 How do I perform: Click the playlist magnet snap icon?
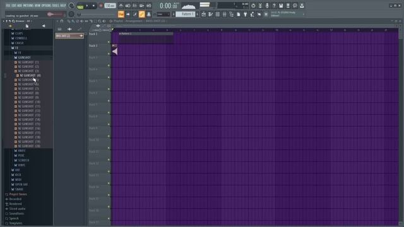pos(62,21)
